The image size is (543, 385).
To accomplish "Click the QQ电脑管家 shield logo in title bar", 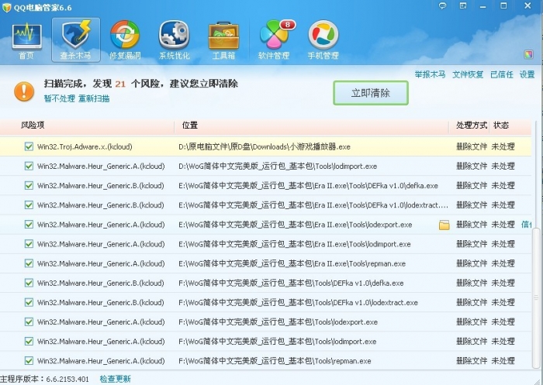I will pyautogui.click(x=6, y=7).
